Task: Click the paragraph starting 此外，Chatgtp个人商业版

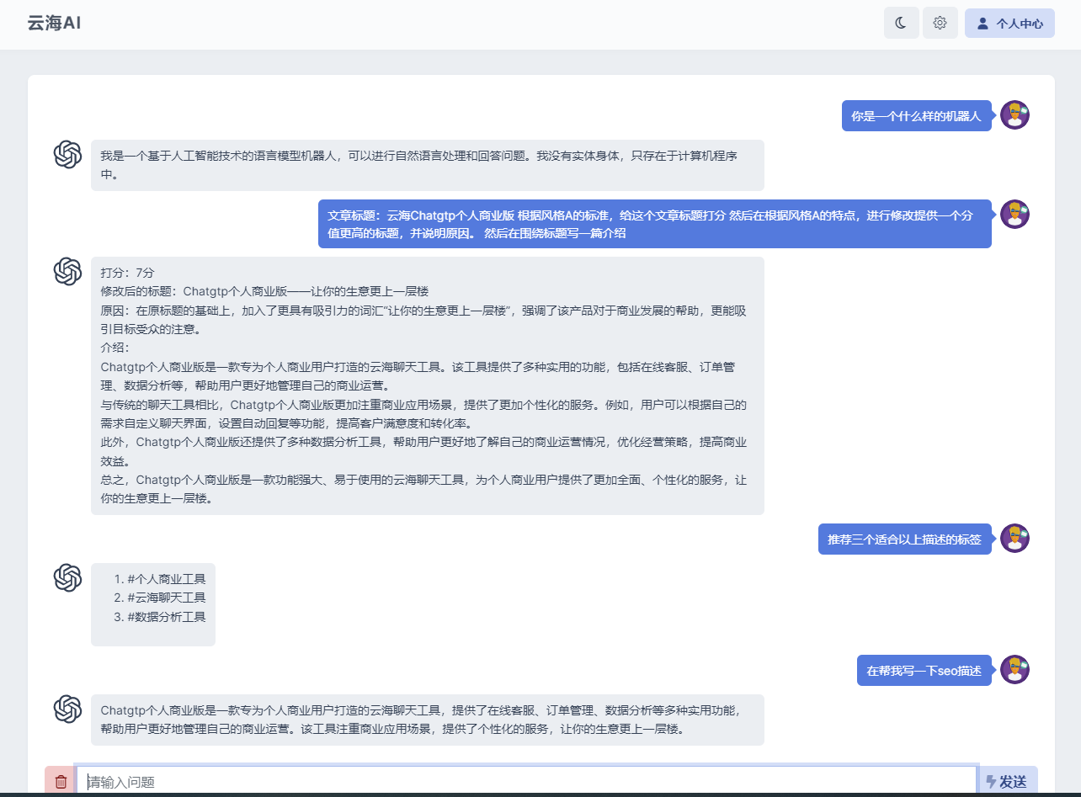Action: (423, 451)
